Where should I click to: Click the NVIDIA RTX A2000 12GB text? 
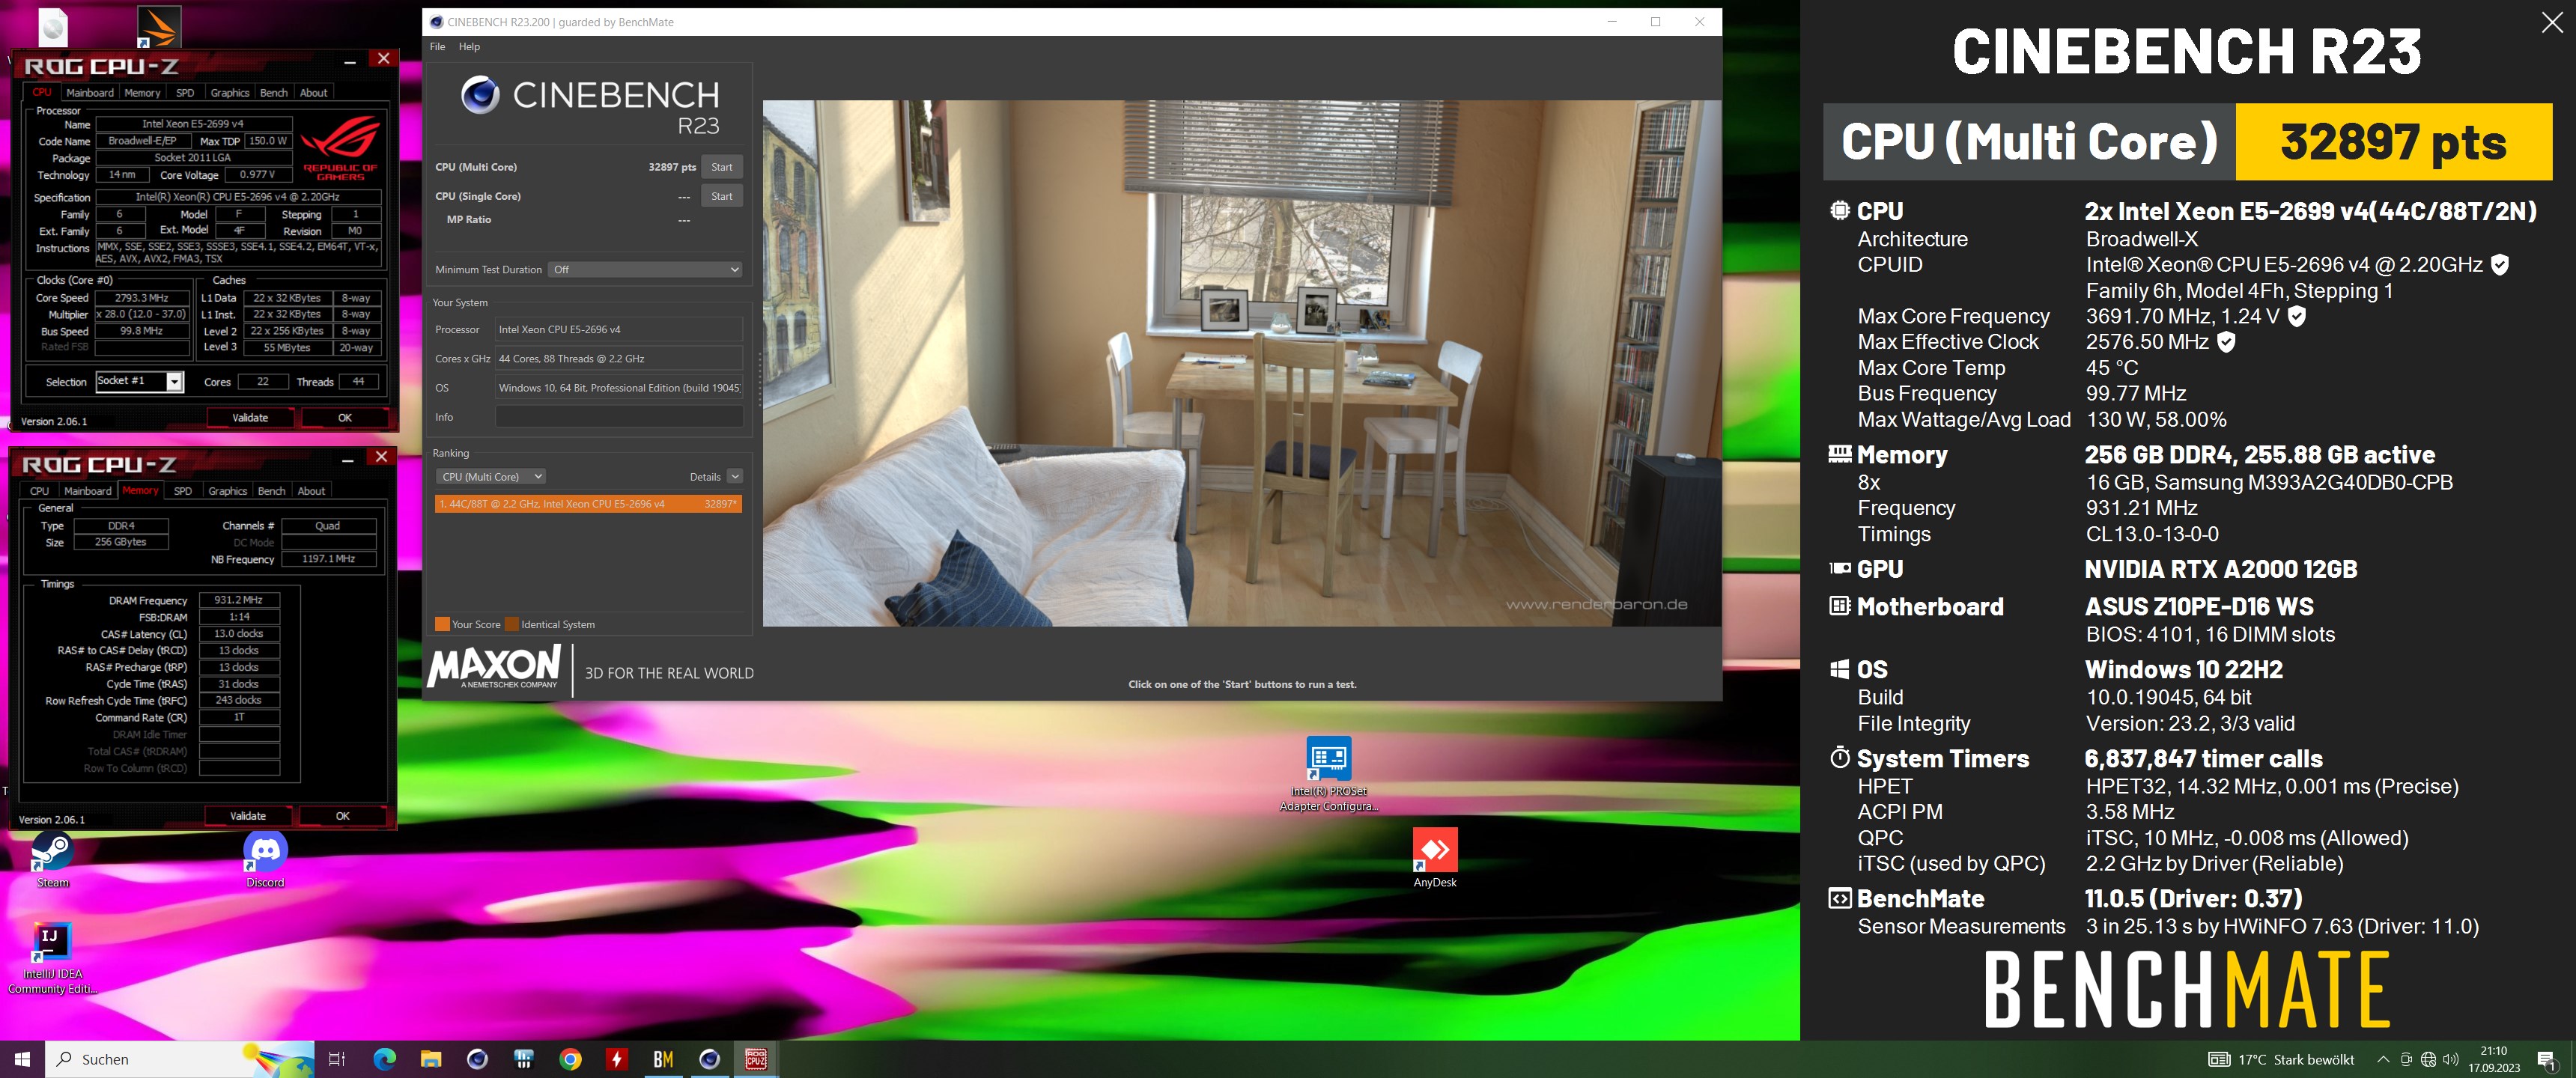click(2221, 569)
